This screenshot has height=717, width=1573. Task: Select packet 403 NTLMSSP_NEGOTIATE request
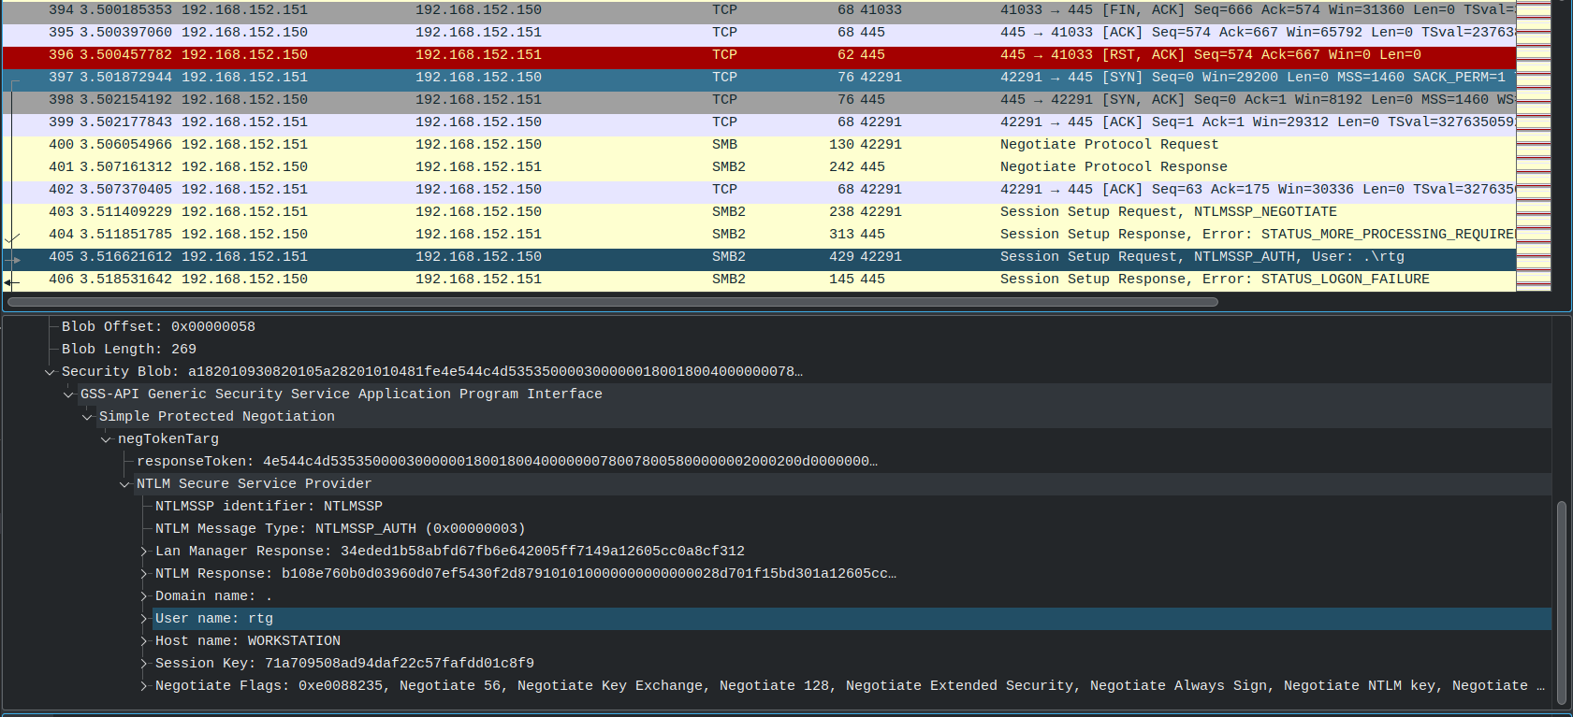coord(759,212)
